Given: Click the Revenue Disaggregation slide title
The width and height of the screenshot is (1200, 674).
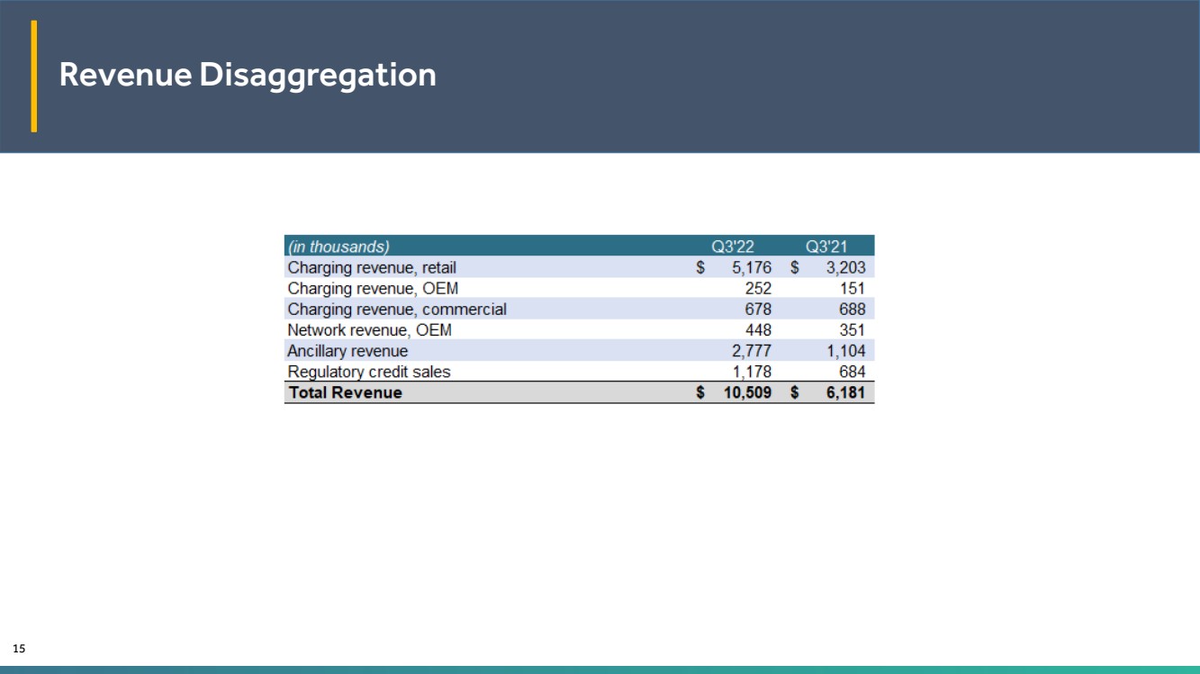Looking at the screenshot, I should pos(248,75).
